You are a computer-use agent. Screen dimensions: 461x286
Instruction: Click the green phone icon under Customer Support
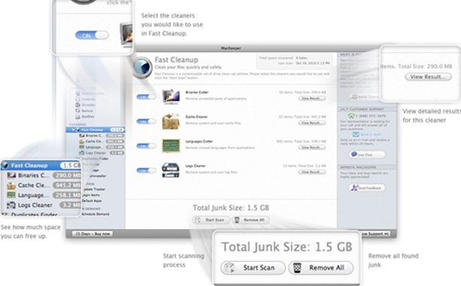click(x=351, y=115)
